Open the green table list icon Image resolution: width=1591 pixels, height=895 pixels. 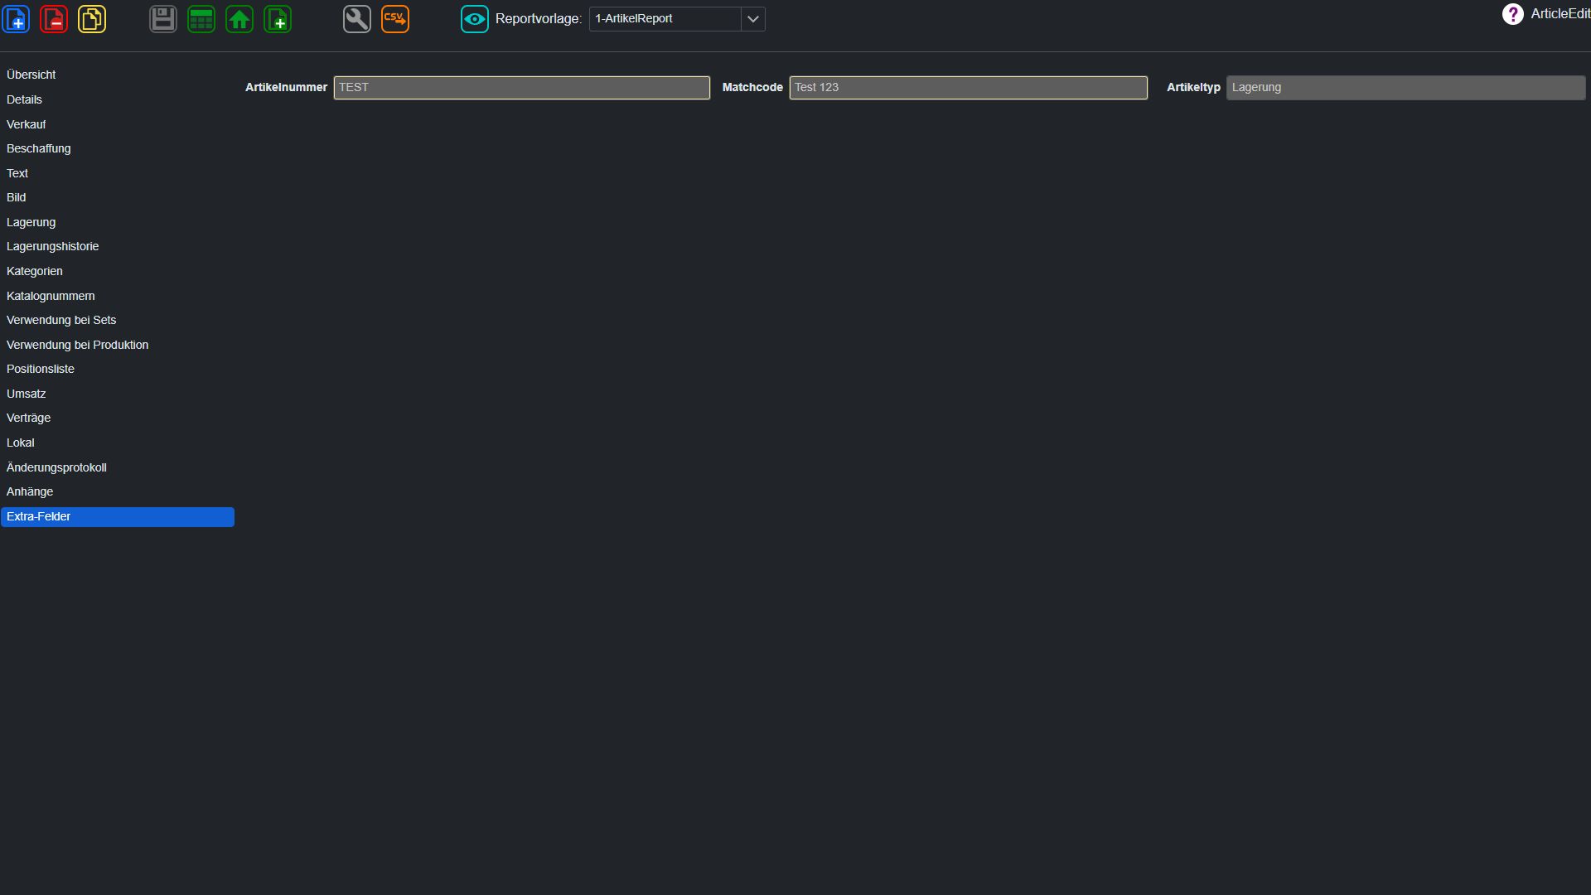coord(201,19)
